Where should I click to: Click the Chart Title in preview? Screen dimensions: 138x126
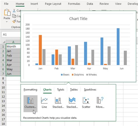pyautogui.click(x=78, y=19)
